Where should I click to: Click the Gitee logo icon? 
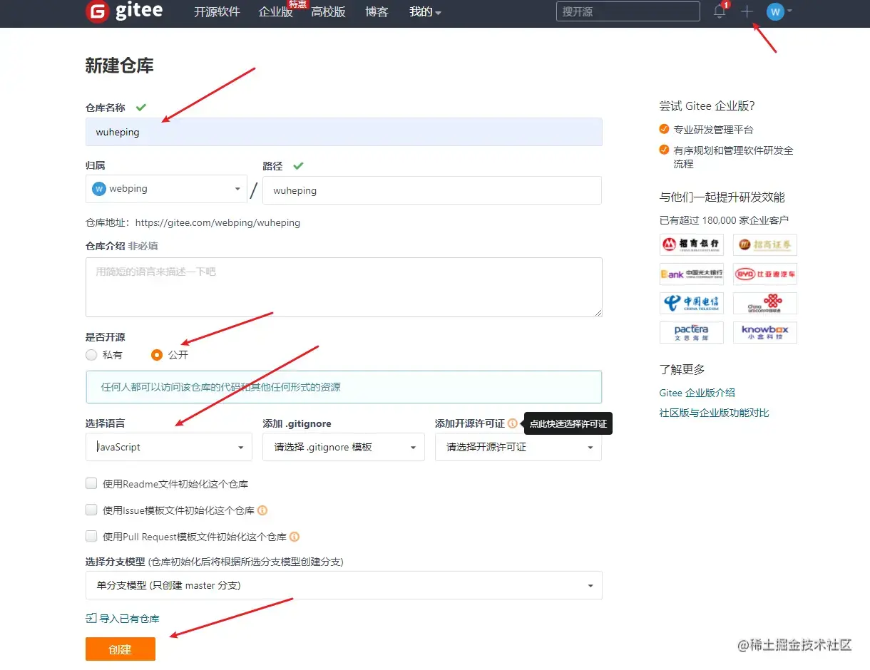[97, 11]
